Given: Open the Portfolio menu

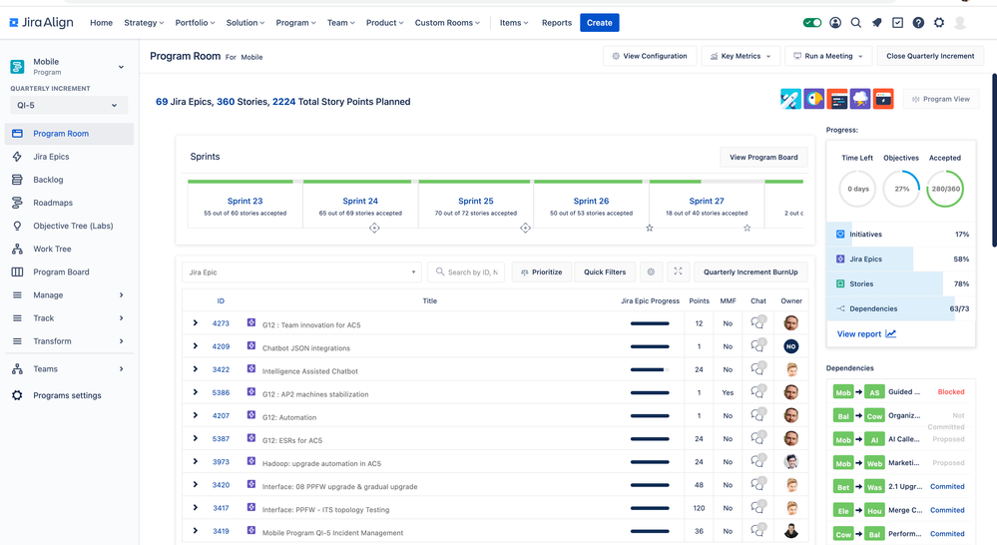Looking at the screenshot, I should click(x=195, y=23).
